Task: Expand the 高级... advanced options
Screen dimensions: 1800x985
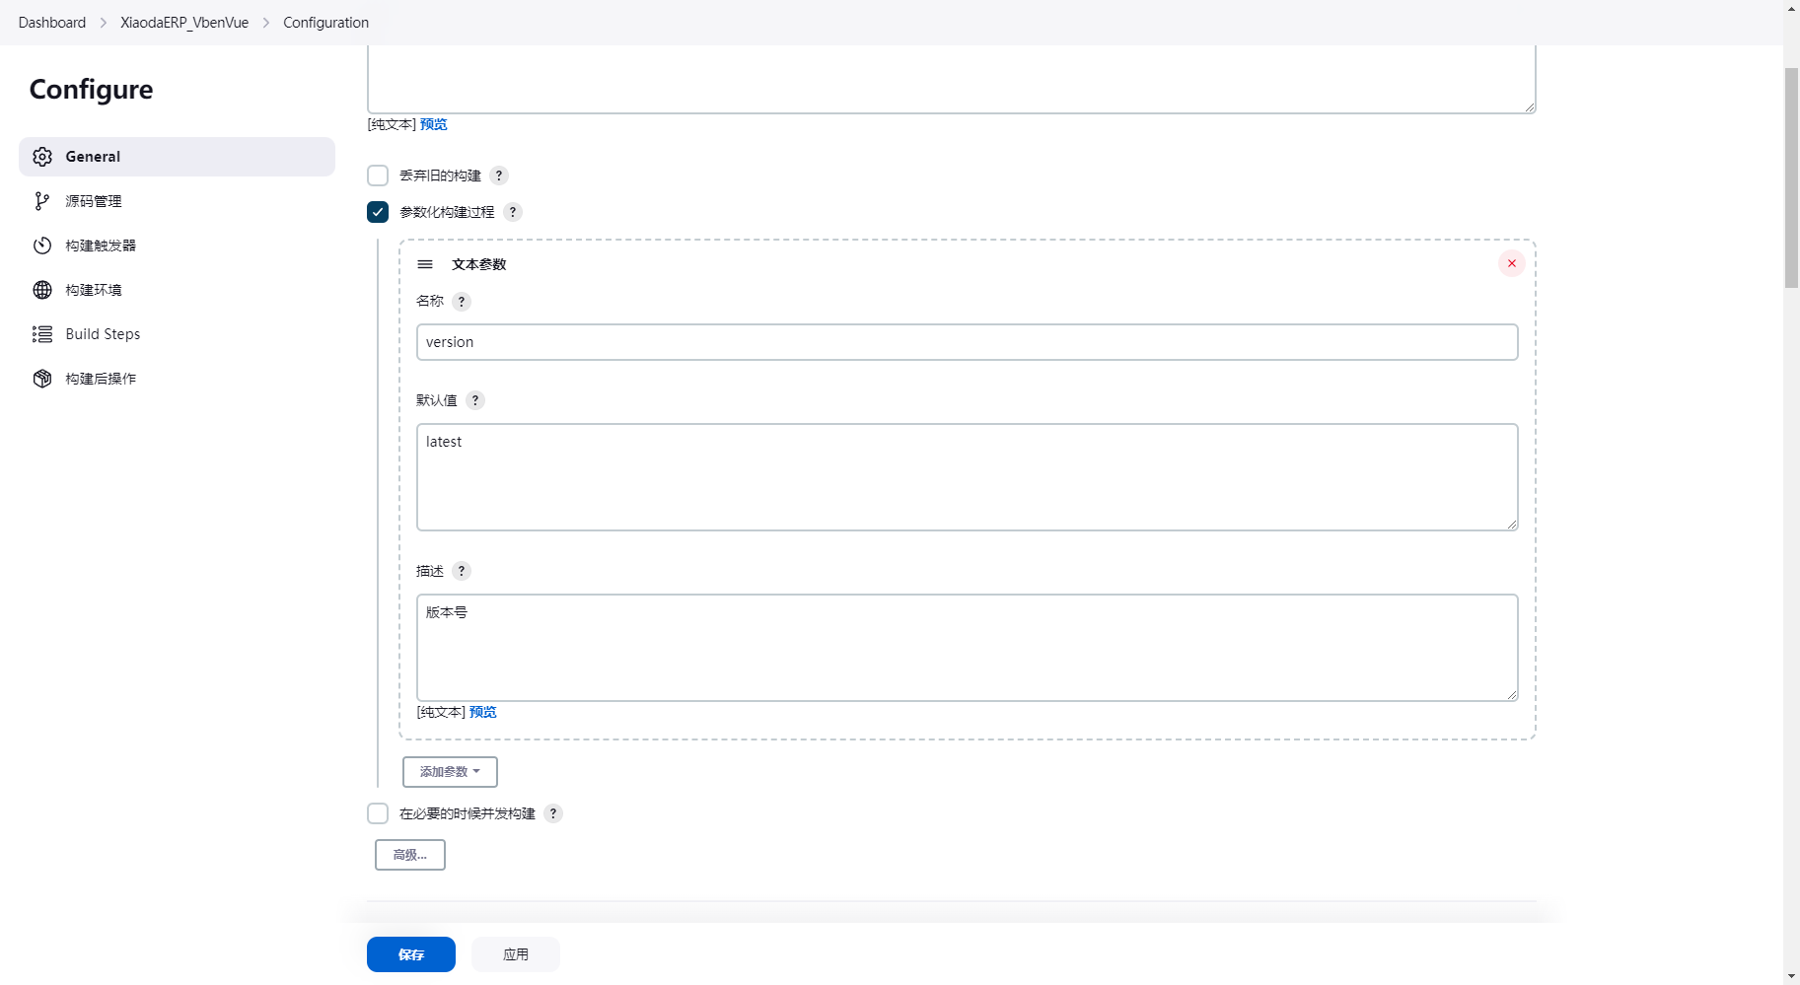Action: pos(410,855)
